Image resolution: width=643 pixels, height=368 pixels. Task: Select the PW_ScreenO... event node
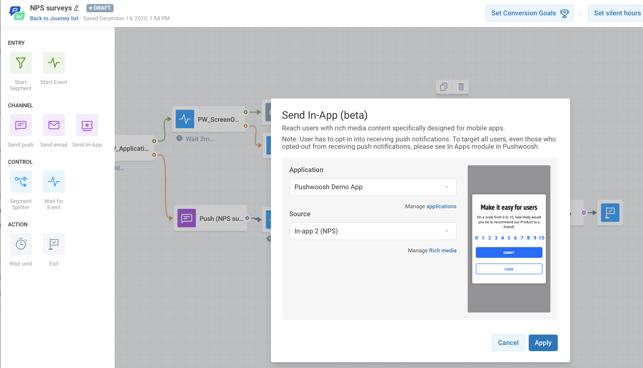pos(209,119)
